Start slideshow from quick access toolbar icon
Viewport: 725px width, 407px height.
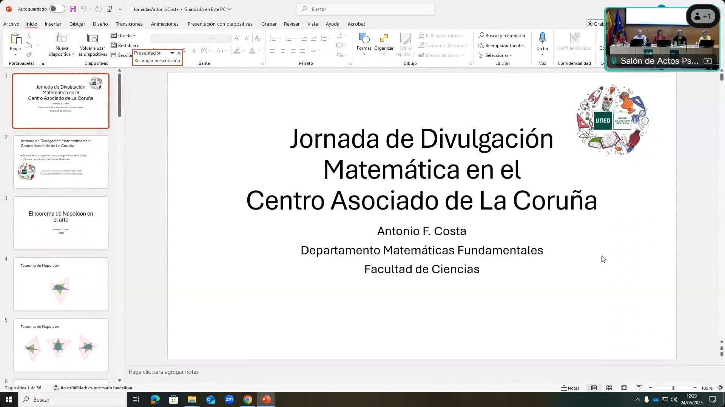point(110,9)
